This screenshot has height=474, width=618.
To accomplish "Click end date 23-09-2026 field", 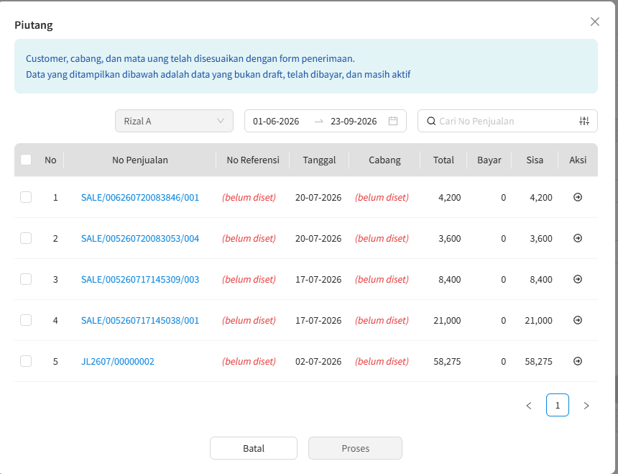I will click(x=354, y=121).
